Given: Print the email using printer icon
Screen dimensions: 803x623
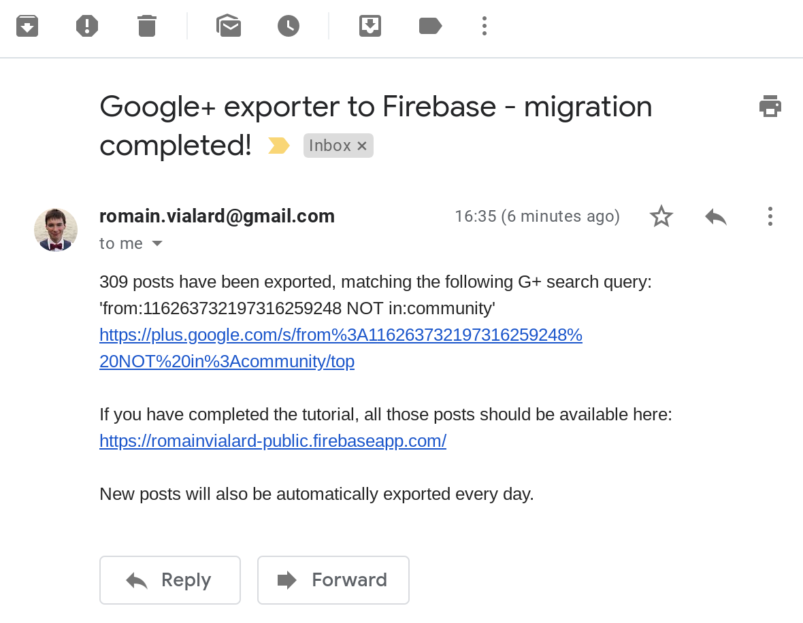Looking at the screenshot, I should (770, 107).
